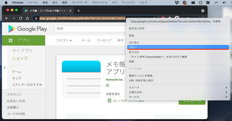Click the Google Play logo

[28, 29]
